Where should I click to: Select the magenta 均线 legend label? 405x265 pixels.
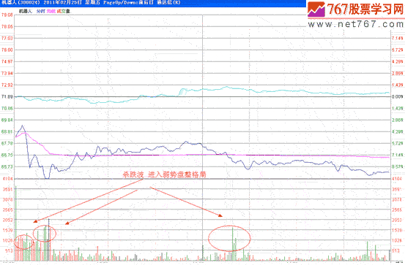coord(51,11)
